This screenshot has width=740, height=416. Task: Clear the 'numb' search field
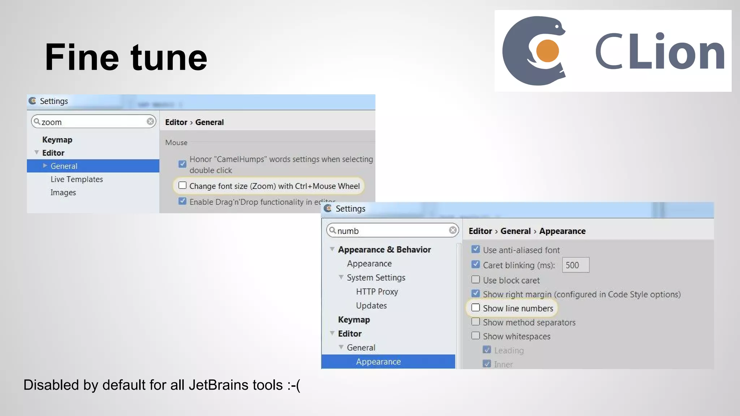click(x=453, y=230)
